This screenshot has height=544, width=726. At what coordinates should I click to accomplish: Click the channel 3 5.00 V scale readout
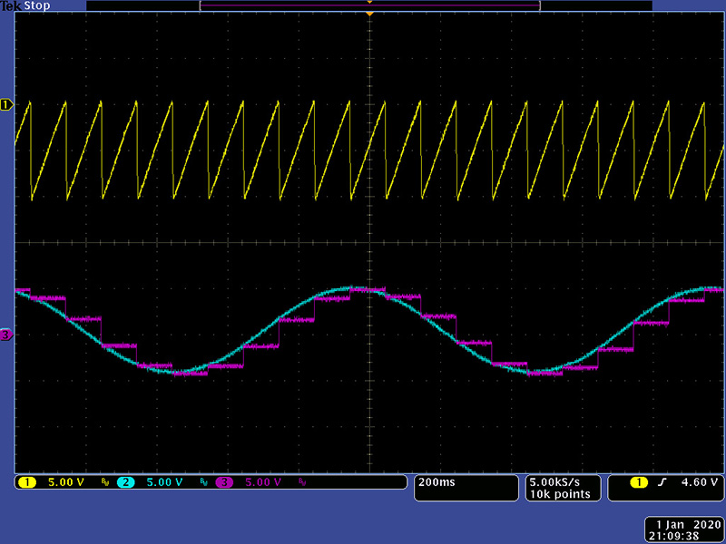263,482
